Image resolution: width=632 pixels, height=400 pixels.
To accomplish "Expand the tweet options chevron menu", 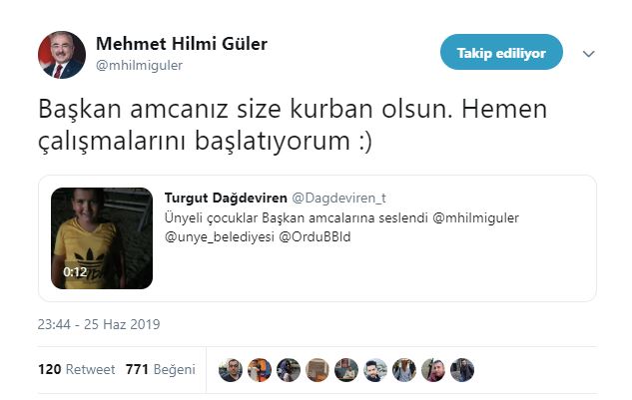I will 588,54.
